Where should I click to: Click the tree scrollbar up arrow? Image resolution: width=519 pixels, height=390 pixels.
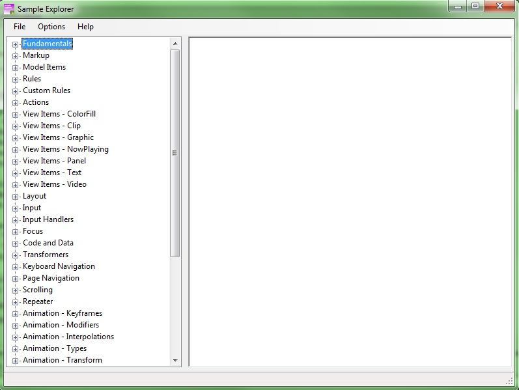[x=175, y=44]
